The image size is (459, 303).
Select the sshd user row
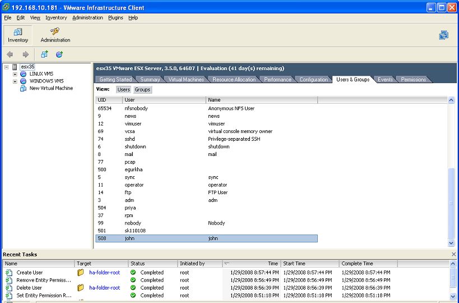click(x=207, y=139)
